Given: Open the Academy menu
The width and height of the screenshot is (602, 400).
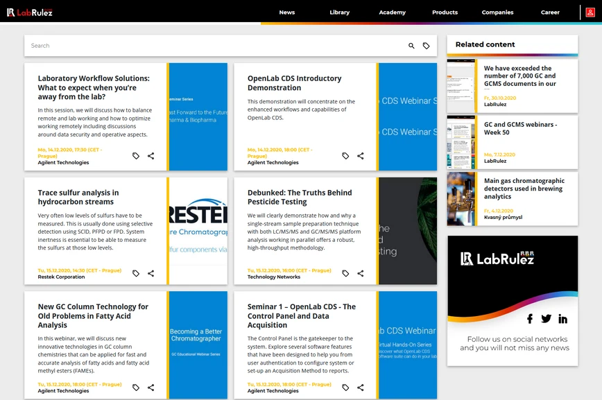Looking at the screenshot, I should pos(392,12).
